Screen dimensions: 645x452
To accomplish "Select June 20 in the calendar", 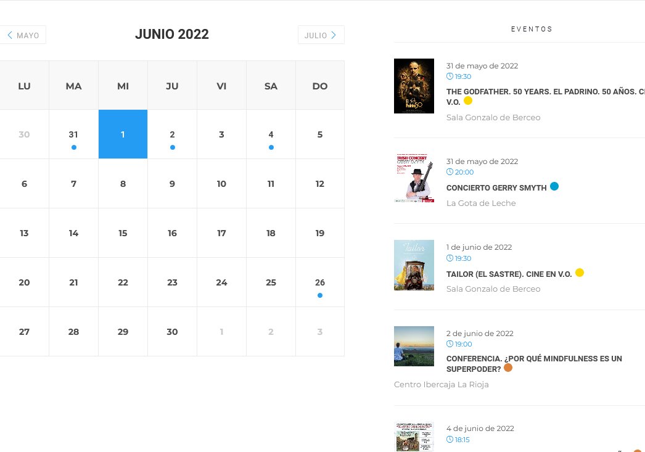I will tap(24, 282).
